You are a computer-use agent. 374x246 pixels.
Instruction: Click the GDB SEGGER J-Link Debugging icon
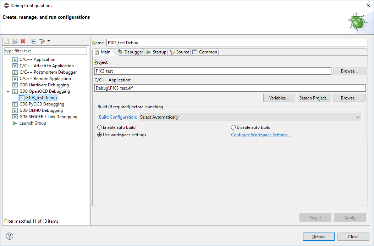click(15, 117)
